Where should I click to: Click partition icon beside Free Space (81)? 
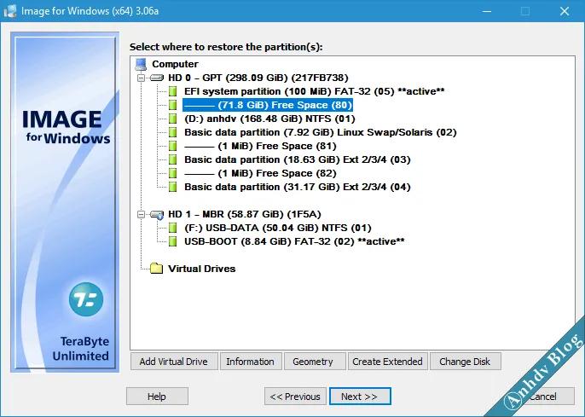172,146
